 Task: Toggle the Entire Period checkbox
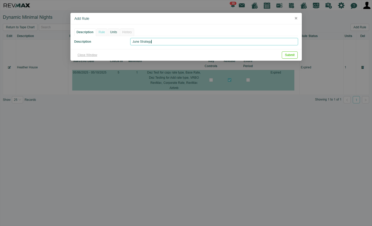click(x=248, y=80)
